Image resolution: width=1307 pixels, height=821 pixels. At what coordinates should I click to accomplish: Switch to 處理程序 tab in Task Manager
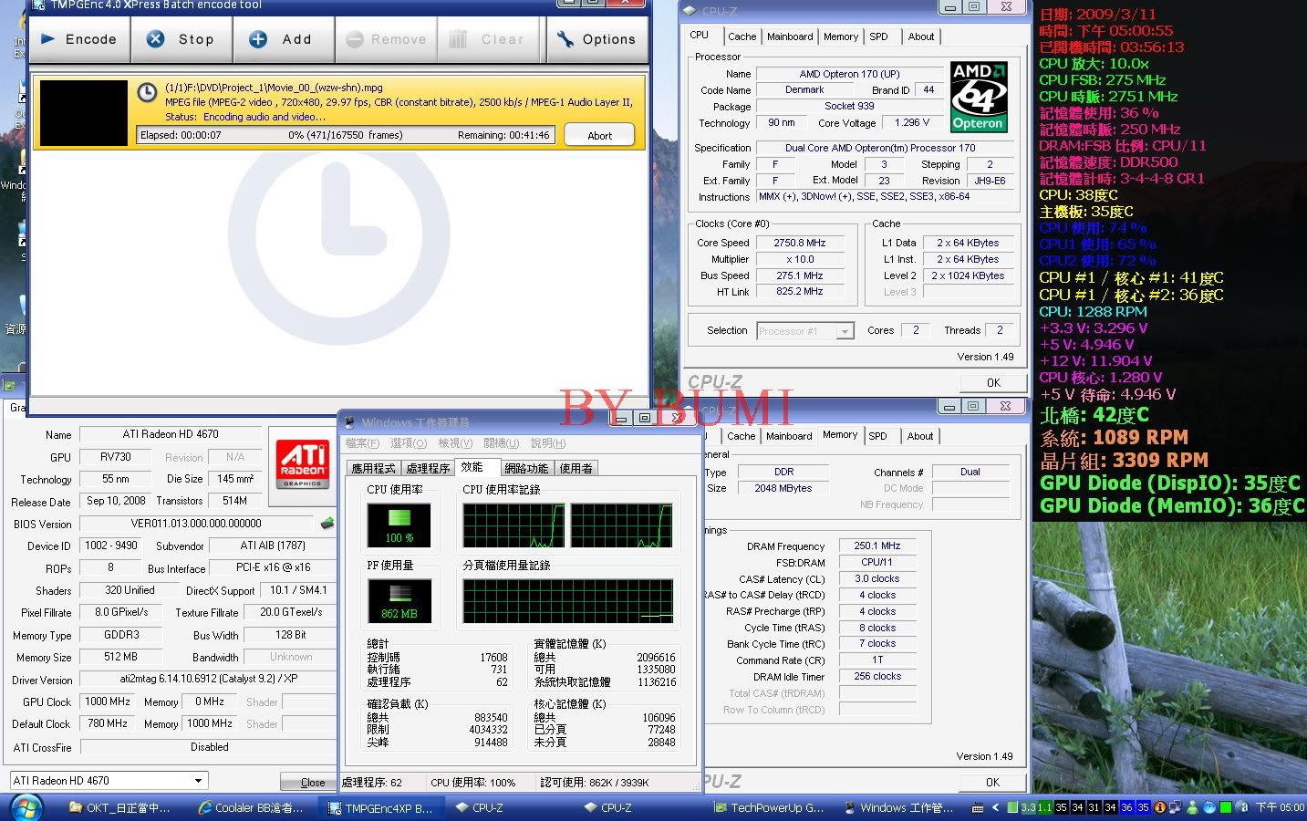pos(428,468)
